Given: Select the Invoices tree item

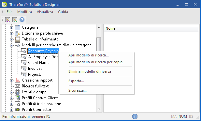Looking at the screenshot, I should [x=35, y=68].
